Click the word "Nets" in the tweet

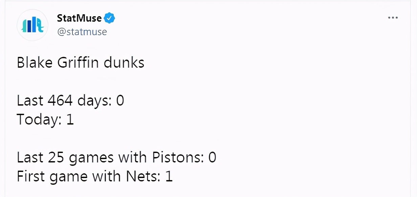pyautogui.click(x=142, y=176)
